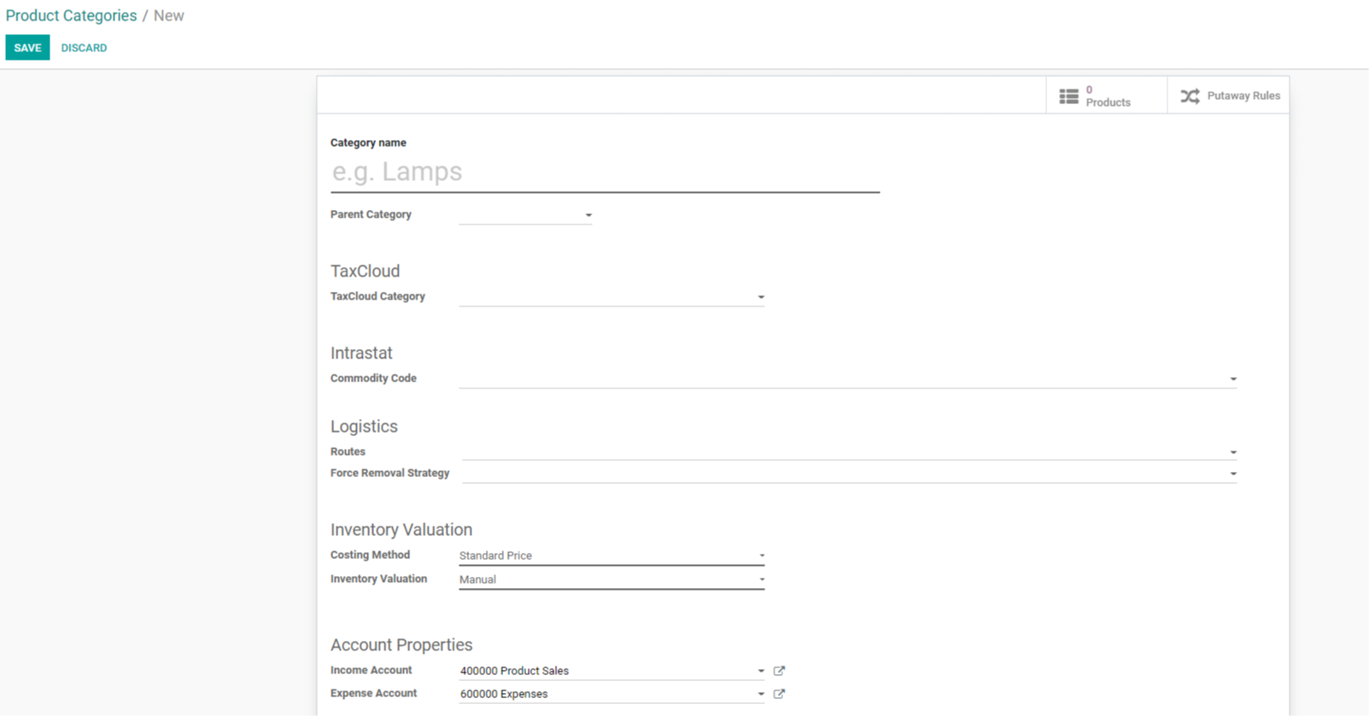Open Costing Method Standard Price dropdown
This screenshot has height=716, width=1369.
click(x=611, y=556)
